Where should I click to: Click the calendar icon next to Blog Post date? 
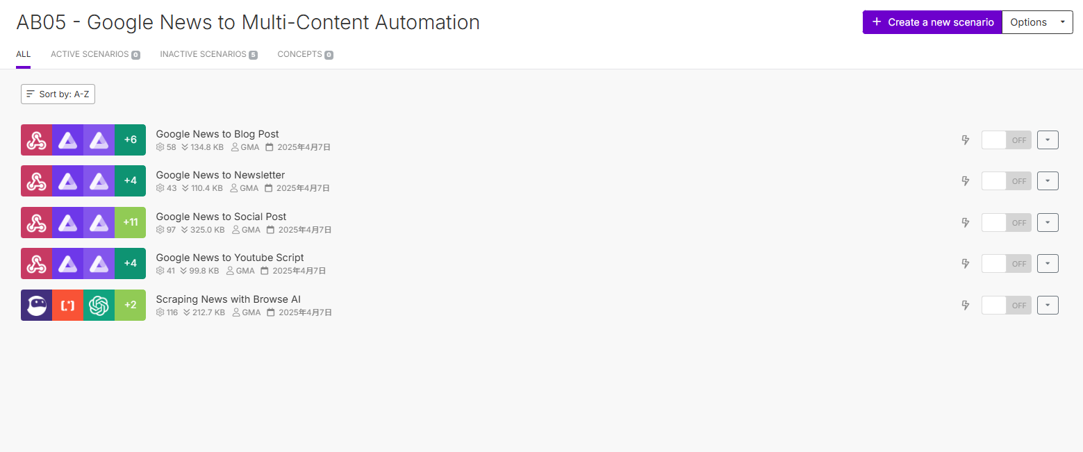[270, 147]
